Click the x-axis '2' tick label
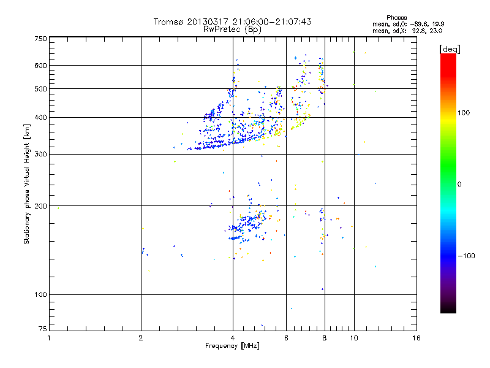 141,338
